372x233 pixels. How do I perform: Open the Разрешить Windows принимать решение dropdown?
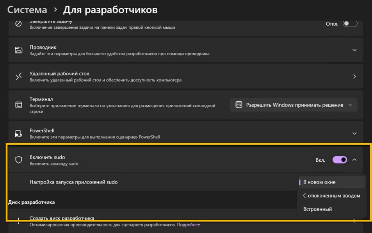(294, 105)
